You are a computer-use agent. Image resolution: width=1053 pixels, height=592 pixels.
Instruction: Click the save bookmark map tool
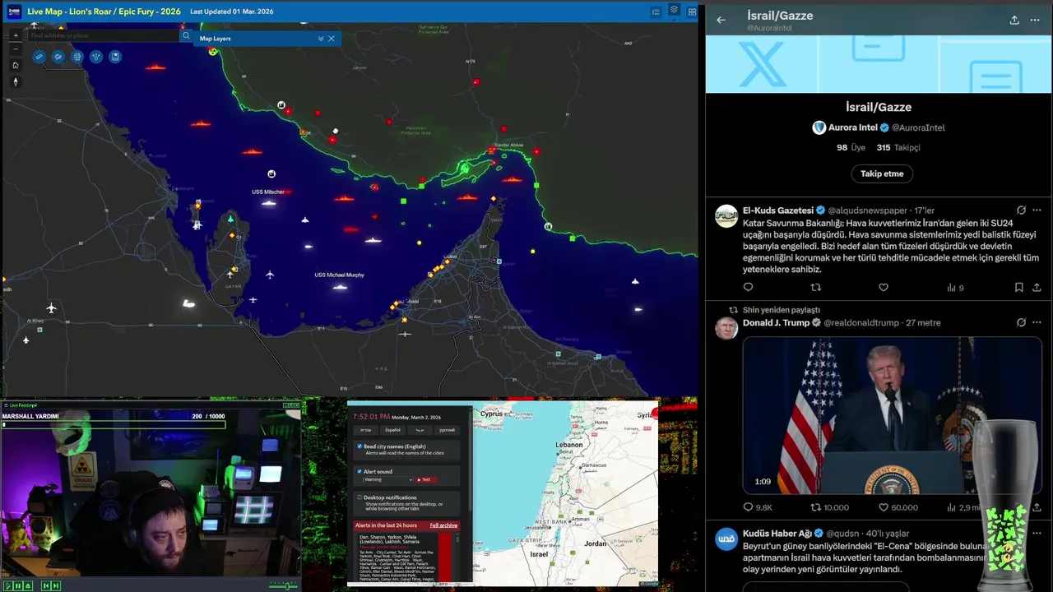(115, 57)
